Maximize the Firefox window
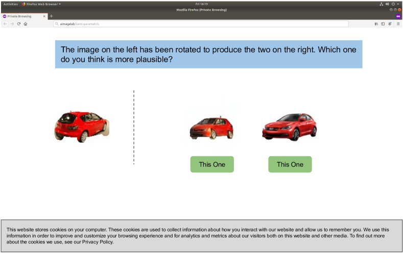Viewport: 403px width, 253px height. [x=395, y=10]
